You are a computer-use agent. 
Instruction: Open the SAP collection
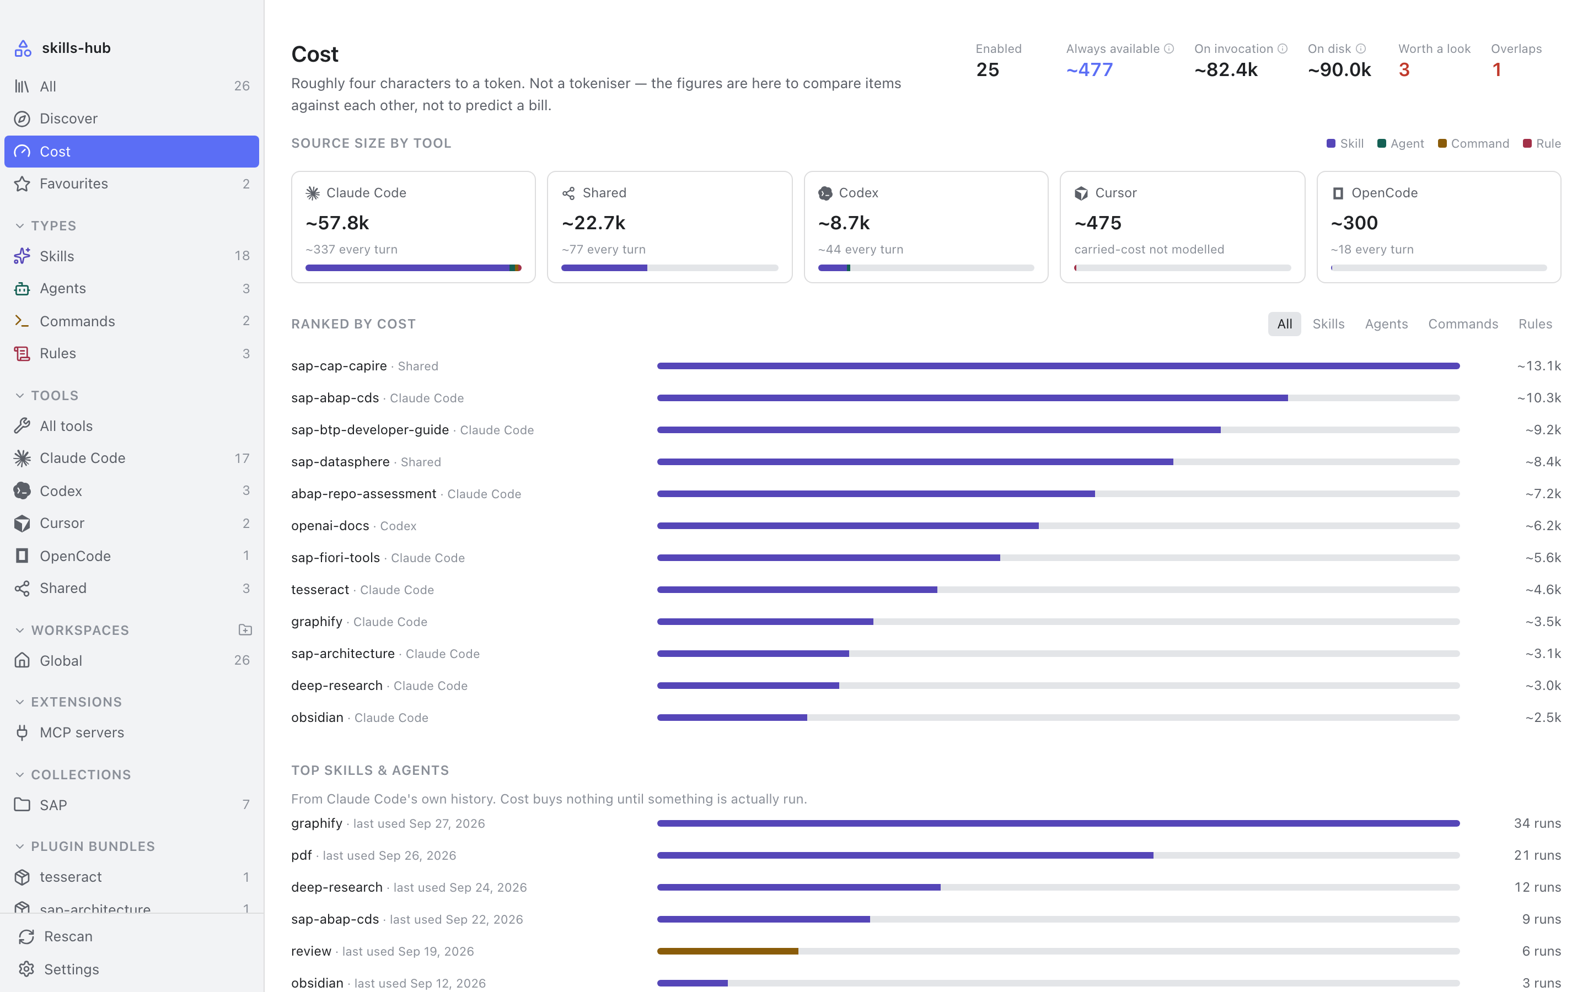tap(131, 805)
